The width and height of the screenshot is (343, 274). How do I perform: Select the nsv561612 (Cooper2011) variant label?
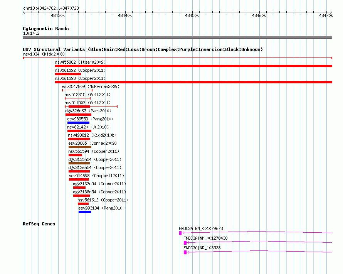pyautogui.click(x=103, y=200)
